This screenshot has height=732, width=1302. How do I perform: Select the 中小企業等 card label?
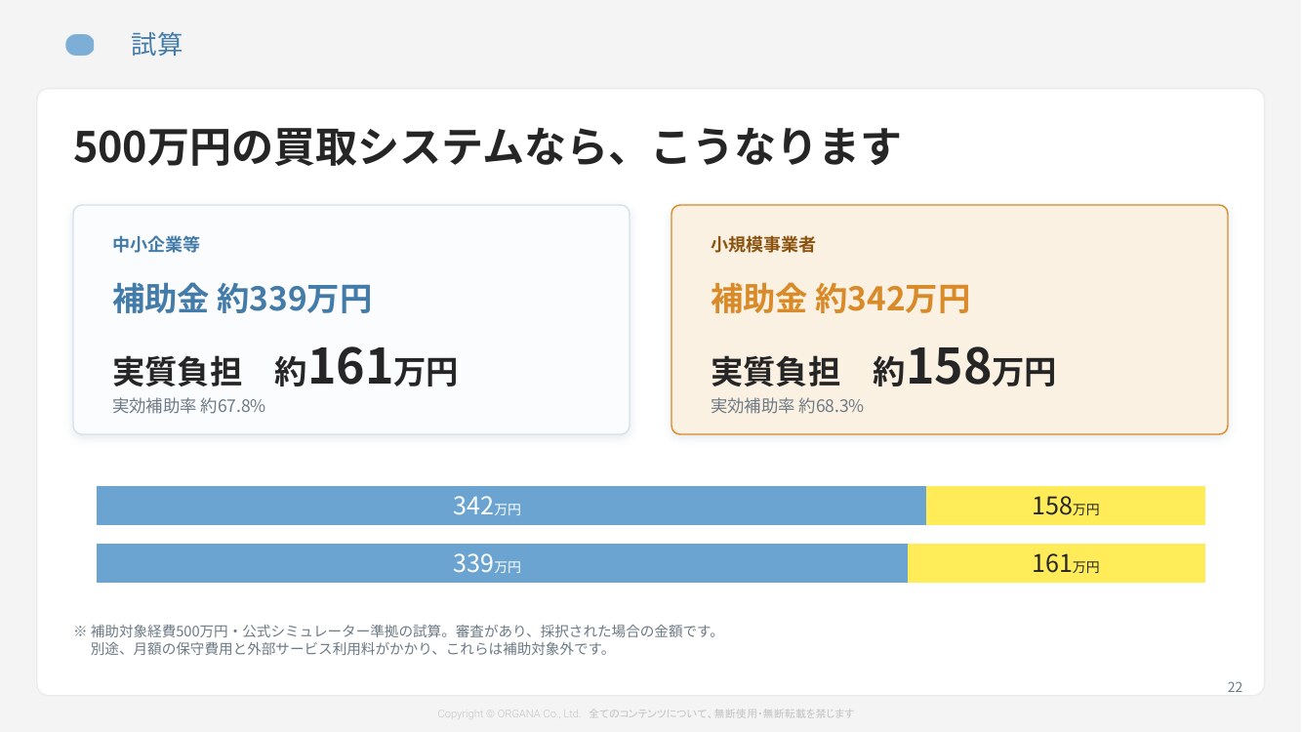pyautogui.click(x=156, y=245)
